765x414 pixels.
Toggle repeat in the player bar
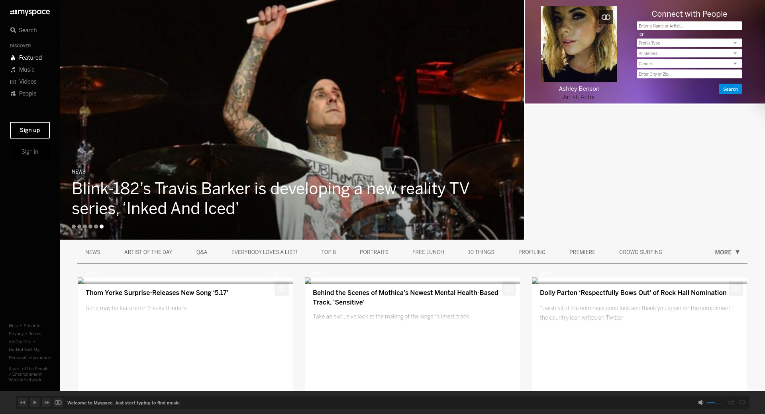click(742, 402)
